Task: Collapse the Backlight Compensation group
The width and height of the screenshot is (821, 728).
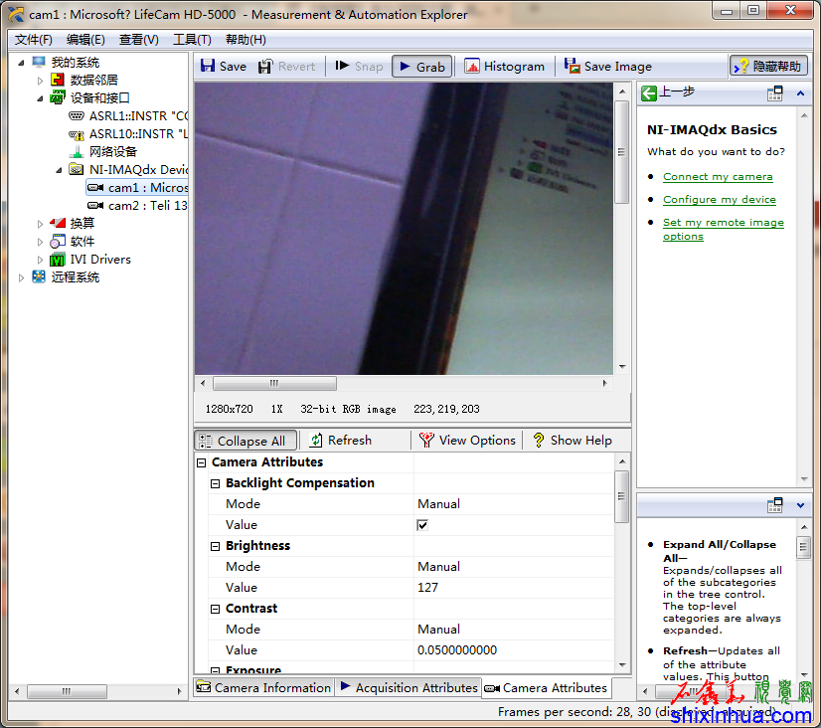Action: pos(216,483)
